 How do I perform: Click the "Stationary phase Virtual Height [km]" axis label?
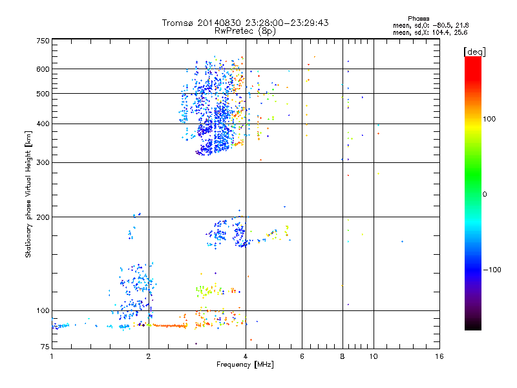click(28, 194)
